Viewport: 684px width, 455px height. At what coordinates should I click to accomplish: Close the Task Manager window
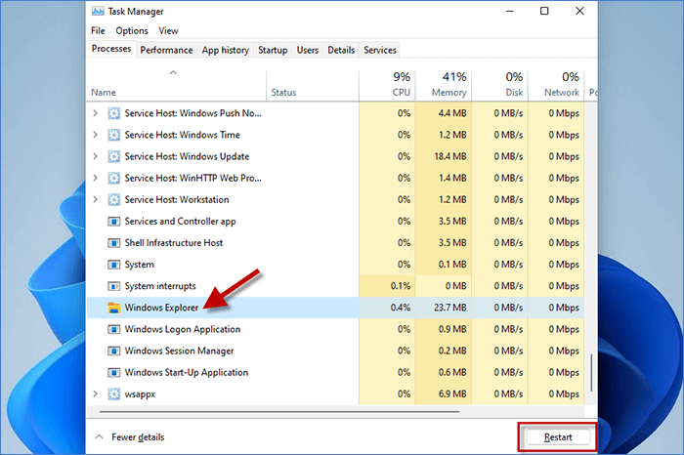coord(579,11)
